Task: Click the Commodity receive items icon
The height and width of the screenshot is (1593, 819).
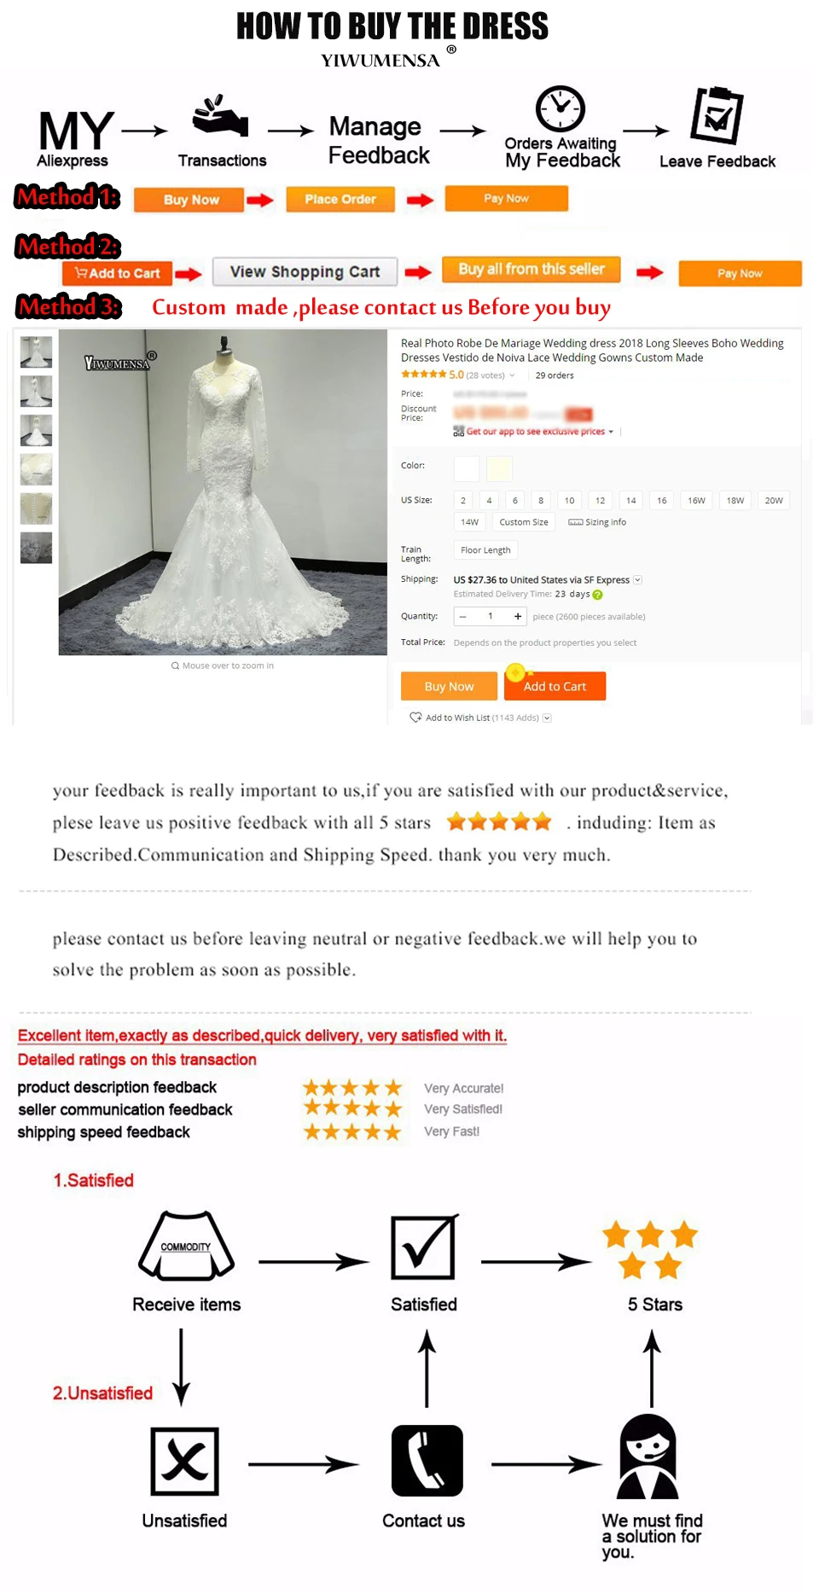Action: (187, 1246)
